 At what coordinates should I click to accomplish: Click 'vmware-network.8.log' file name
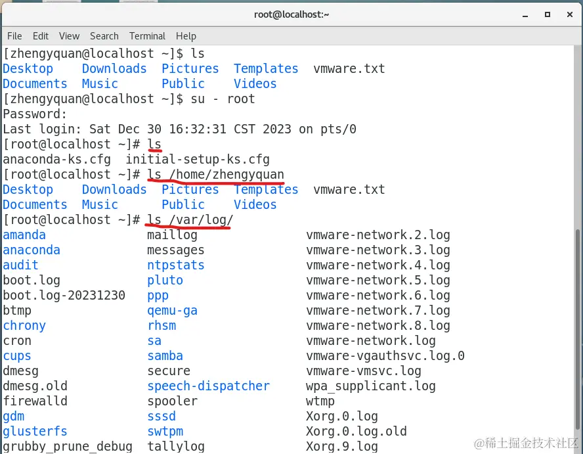tap(378, 326)
